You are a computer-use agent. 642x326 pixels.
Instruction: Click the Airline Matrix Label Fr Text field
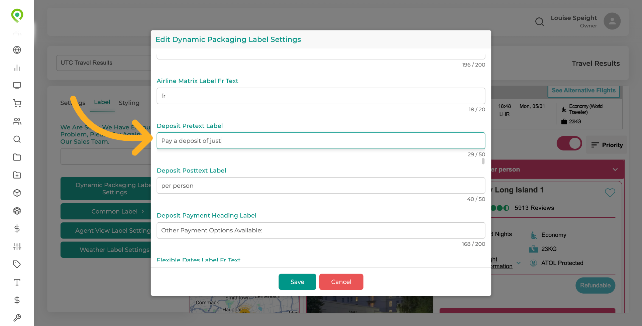pyautogui.click(x=321, y=96)
